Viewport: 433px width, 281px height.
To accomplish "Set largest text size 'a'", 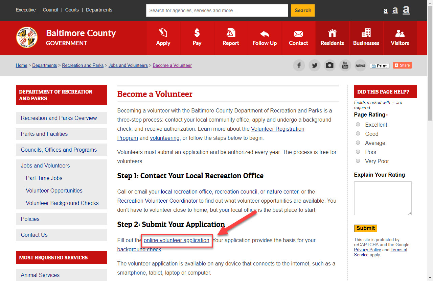I will pos(406,10).
